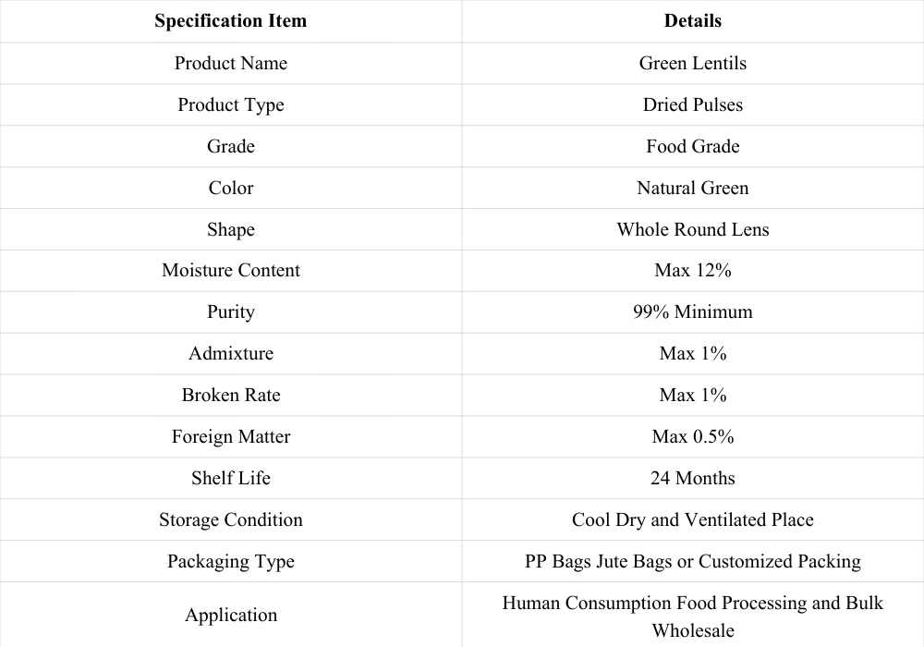Click the Admixture row label

pos(230,353)
